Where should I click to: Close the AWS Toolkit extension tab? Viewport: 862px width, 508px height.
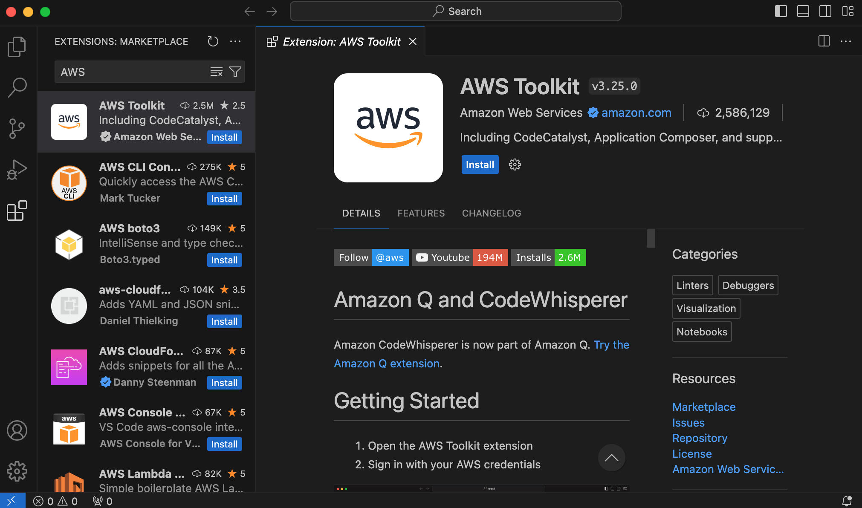413,41
